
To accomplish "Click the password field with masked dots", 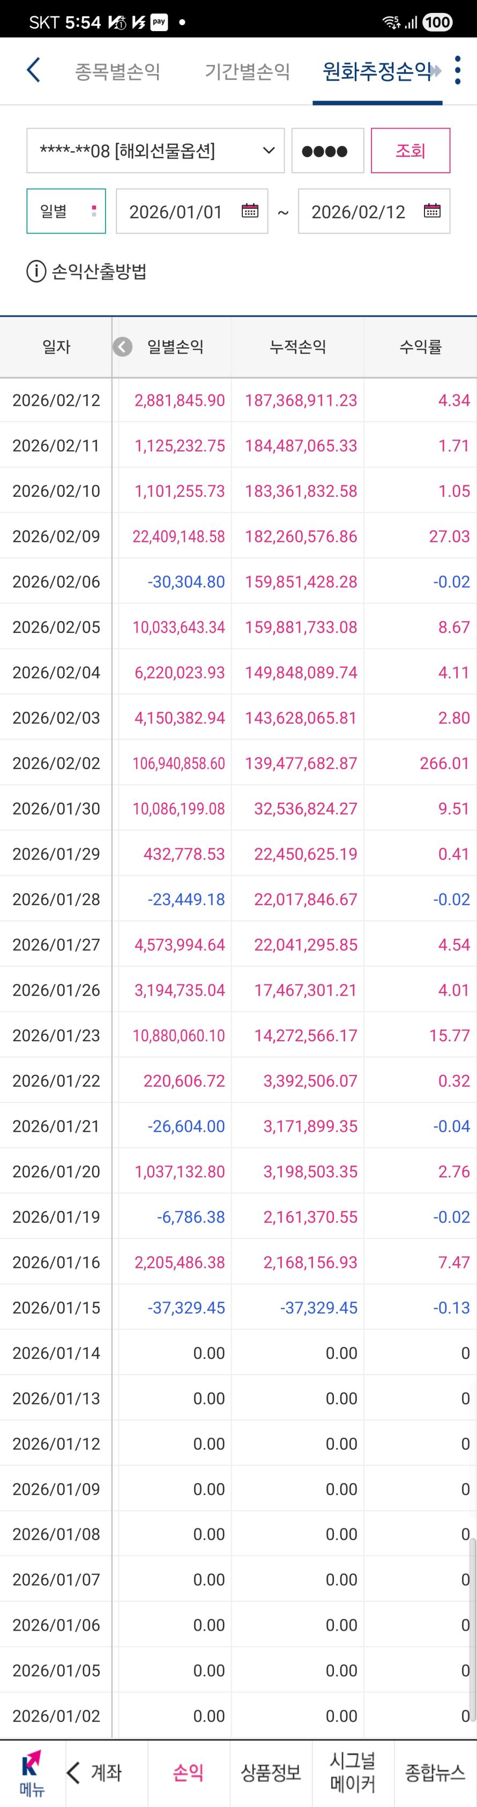I will pyautogui.click(x=327, y=150).
